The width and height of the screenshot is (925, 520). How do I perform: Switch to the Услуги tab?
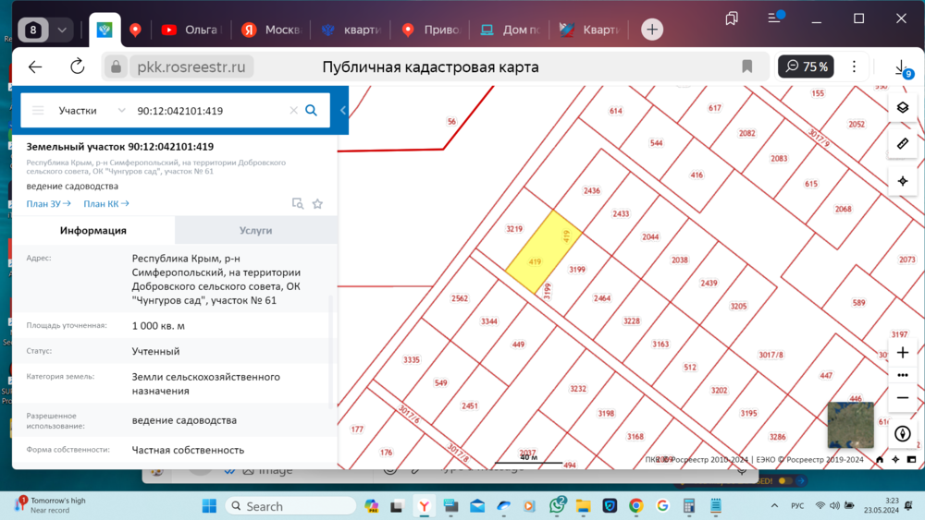[x=255, y=230]
